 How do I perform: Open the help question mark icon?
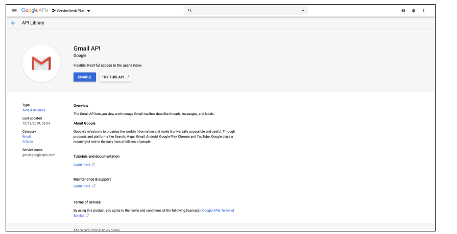pyautogui.click(x=403, y=10)
